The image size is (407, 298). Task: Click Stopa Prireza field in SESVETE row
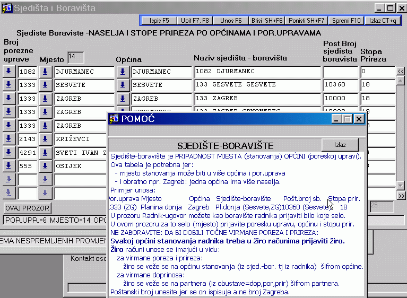coord(378,85)
